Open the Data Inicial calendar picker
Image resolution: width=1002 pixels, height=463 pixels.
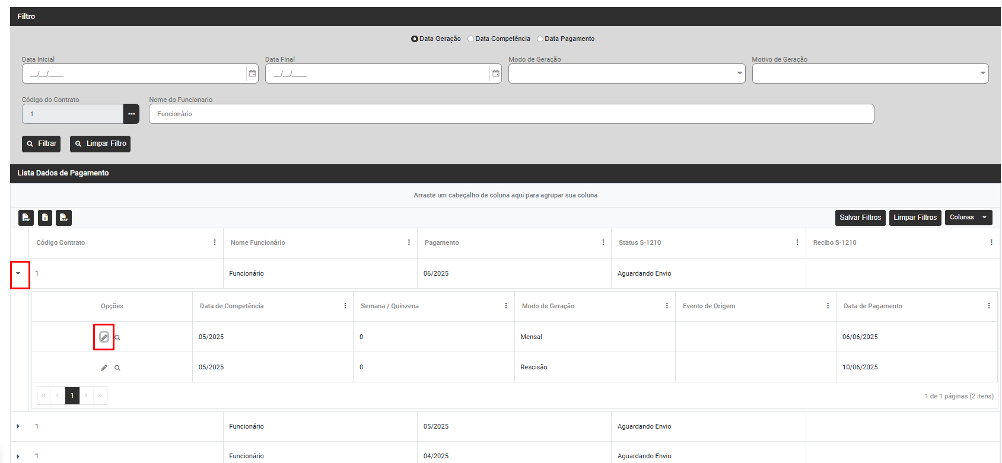(252, 74)
